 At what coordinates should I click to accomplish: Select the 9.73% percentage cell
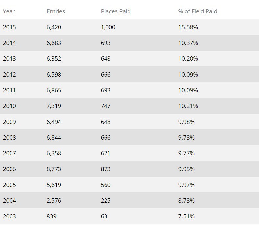tap(186, 138)
